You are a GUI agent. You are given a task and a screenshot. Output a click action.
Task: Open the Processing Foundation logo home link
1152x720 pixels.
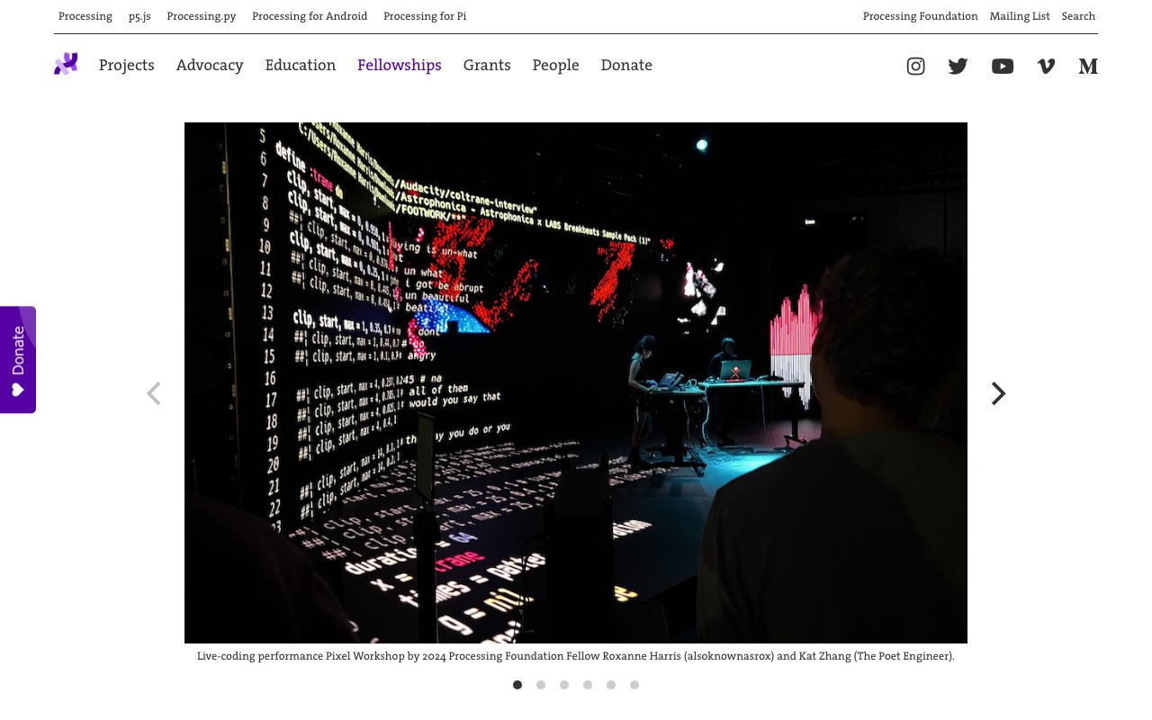tap(66, 64)
